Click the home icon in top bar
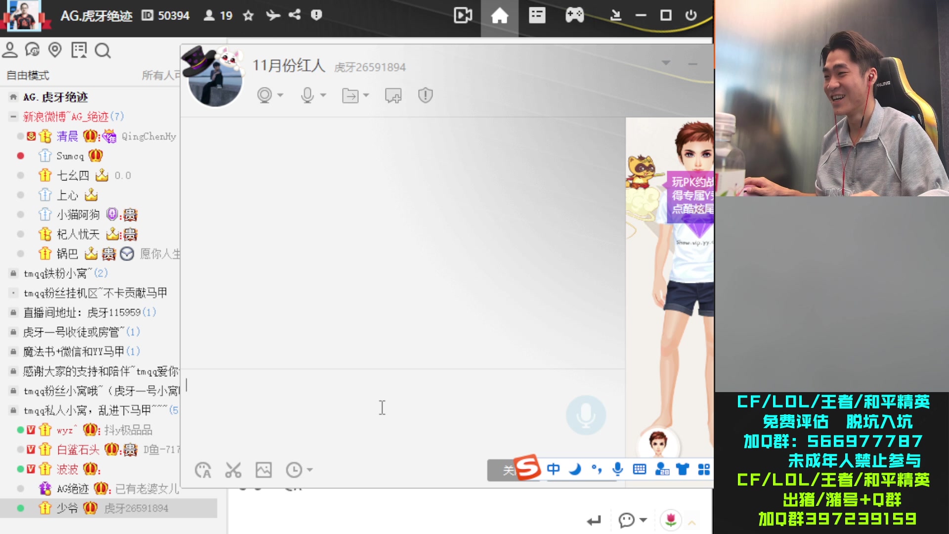Image resolution: width=949 pixels, height=534 pixels. 499,16
